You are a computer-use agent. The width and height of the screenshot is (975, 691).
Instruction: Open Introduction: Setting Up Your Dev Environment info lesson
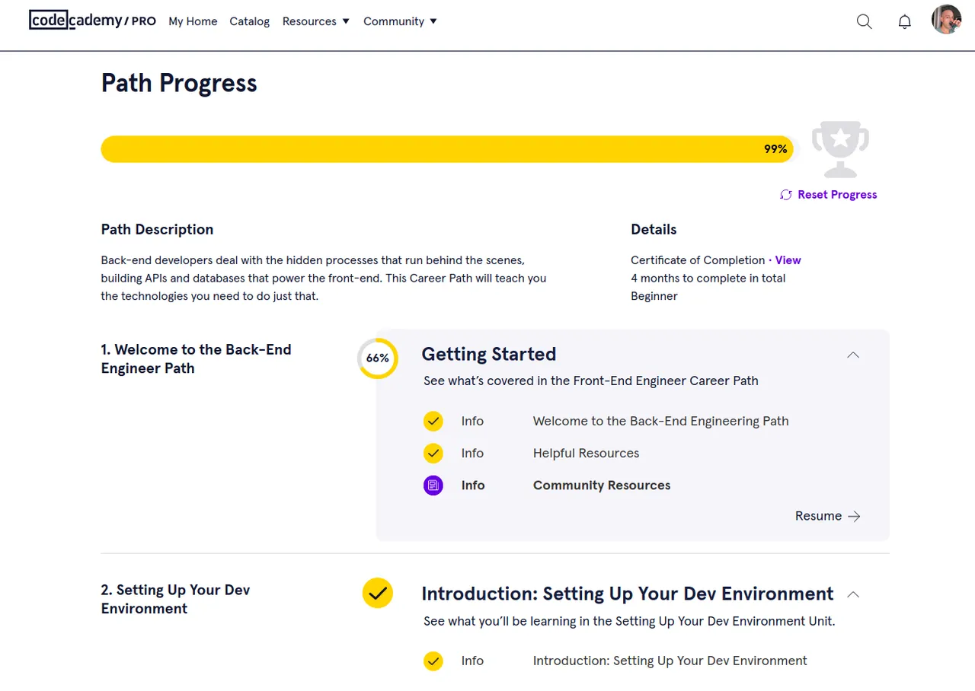click(670, 661)
